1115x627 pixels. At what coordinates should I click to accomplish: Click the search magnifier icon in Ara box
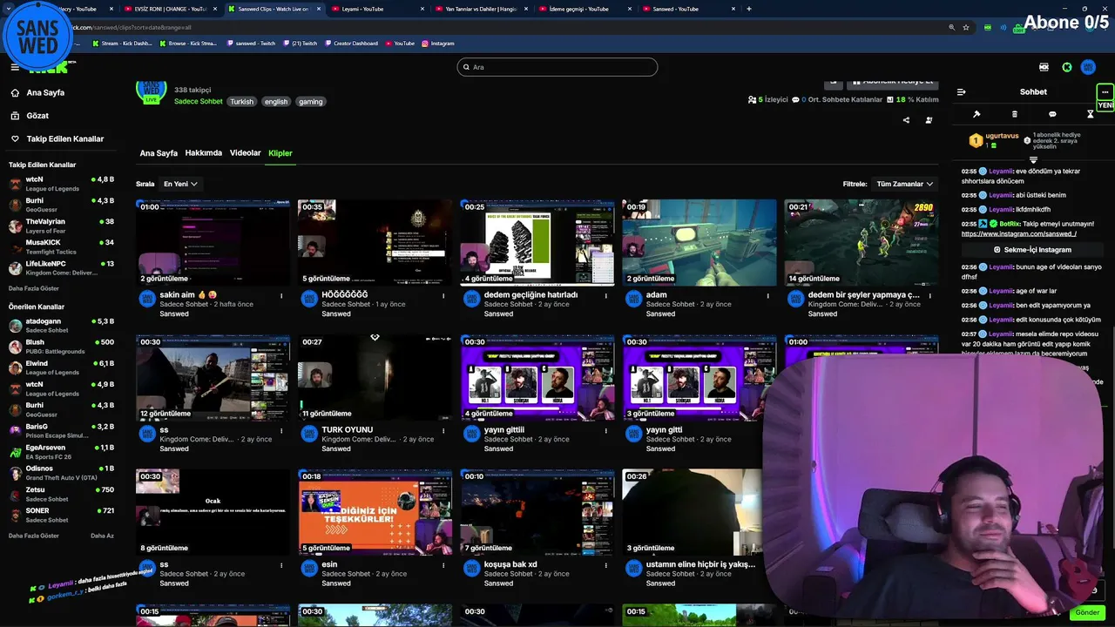[x=466, y=67]
